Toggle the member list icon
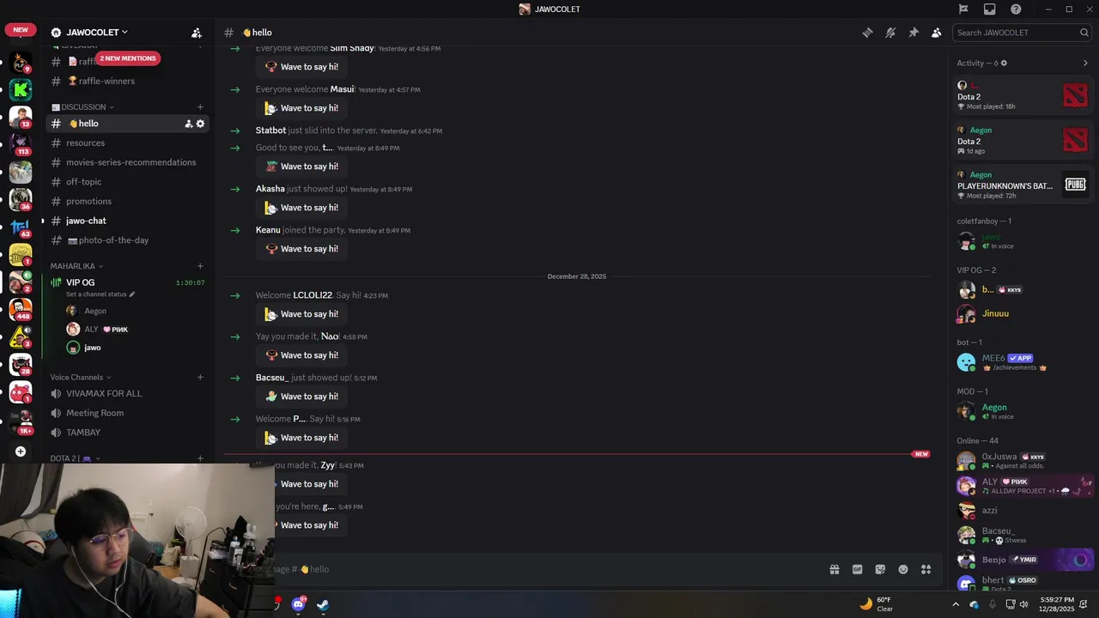Screen dimensions: 1099x618 (x=936, y=33)
